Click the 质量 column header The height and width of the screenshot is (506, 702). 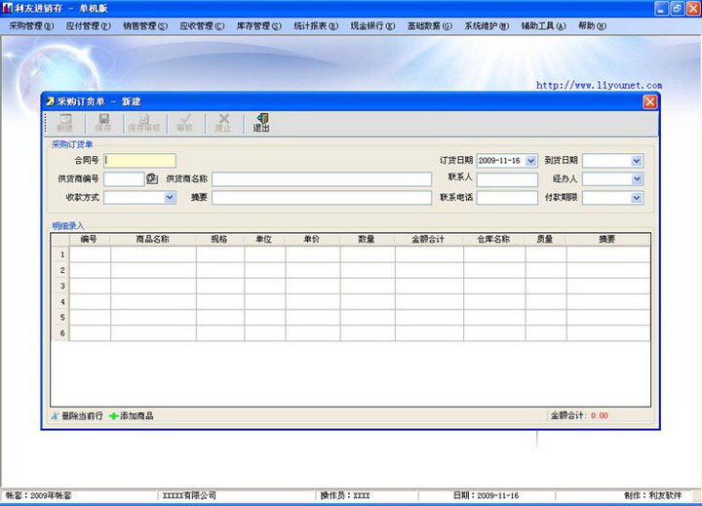[546, 239]
